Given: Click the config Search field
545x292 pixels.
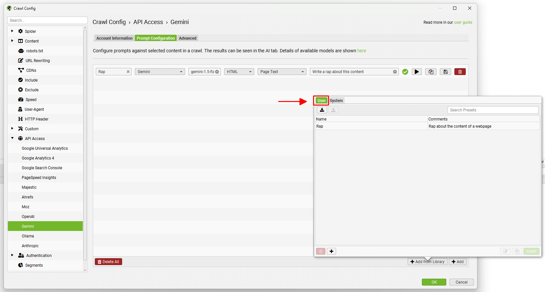Looking at the screenshot, I should click(47, 20).
